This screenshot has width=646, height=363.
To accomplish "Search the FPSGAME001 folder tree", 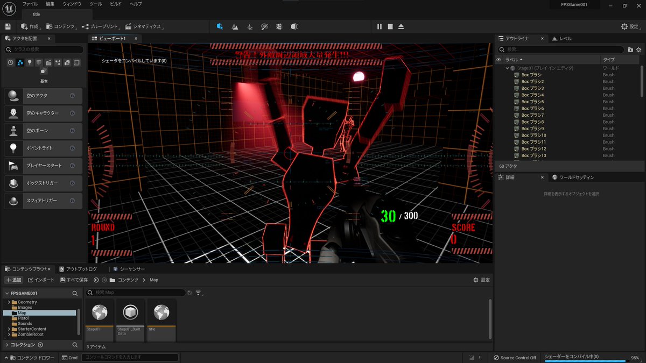I will pyautogui.click(x=75, y=294).
